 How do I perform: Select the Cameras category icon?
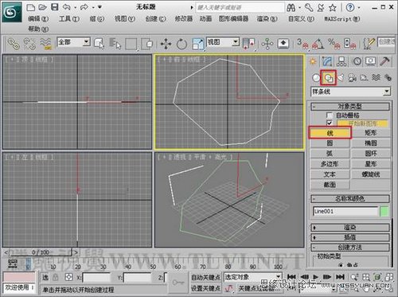[353, 77]
